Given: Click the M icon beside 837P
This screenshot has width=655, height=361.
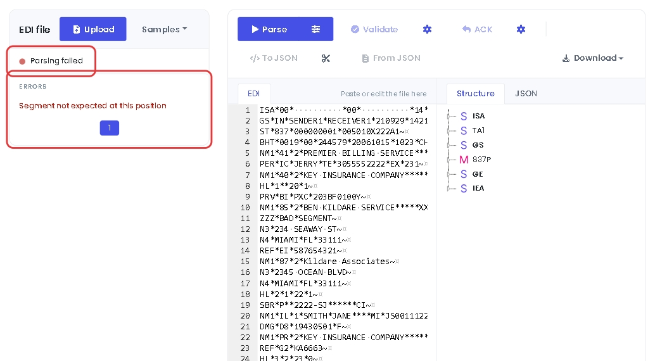Looking at the screenshot, I should coord(464,160).
